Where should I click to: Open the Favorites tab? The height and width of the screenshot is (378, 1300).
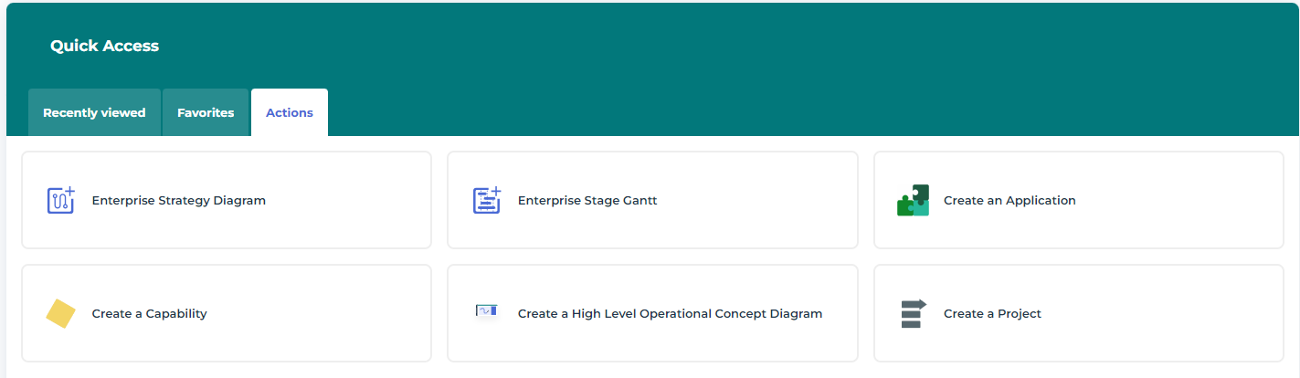point(206,113)
